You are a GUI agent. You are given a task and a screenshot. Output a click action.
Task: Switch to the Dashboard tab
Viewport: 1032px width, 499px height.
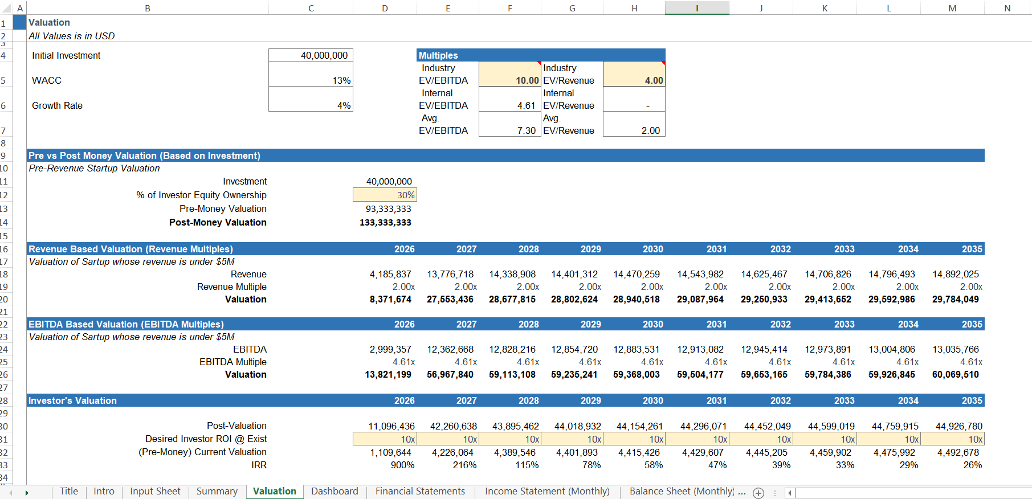pos(335,492)
